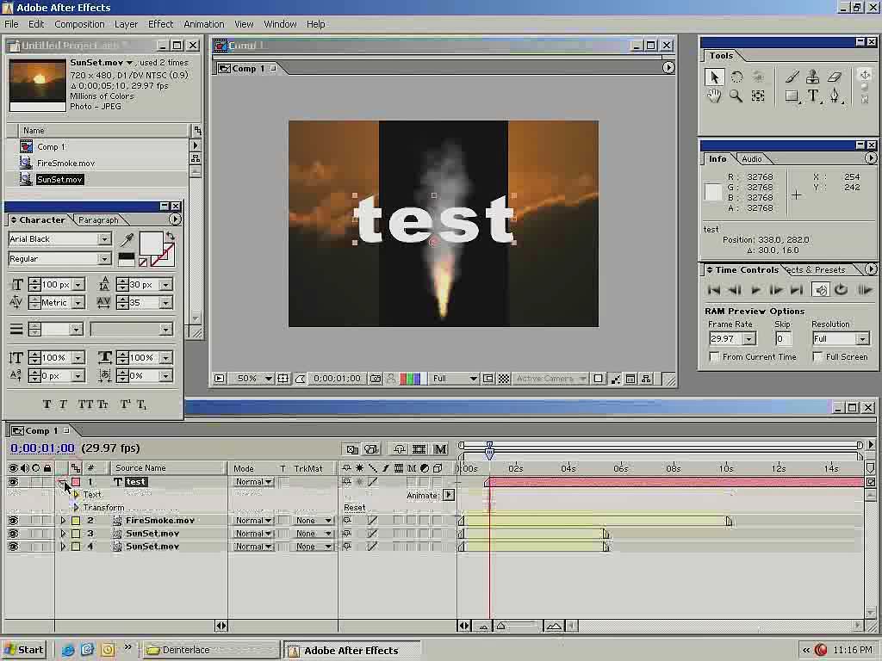Select FireSmoke.mov in the project list
The image size is (882, 661).
pos(65,163)
